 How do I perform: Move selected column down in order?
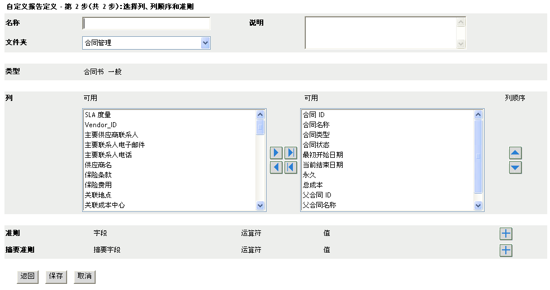(x=515, y=167)
